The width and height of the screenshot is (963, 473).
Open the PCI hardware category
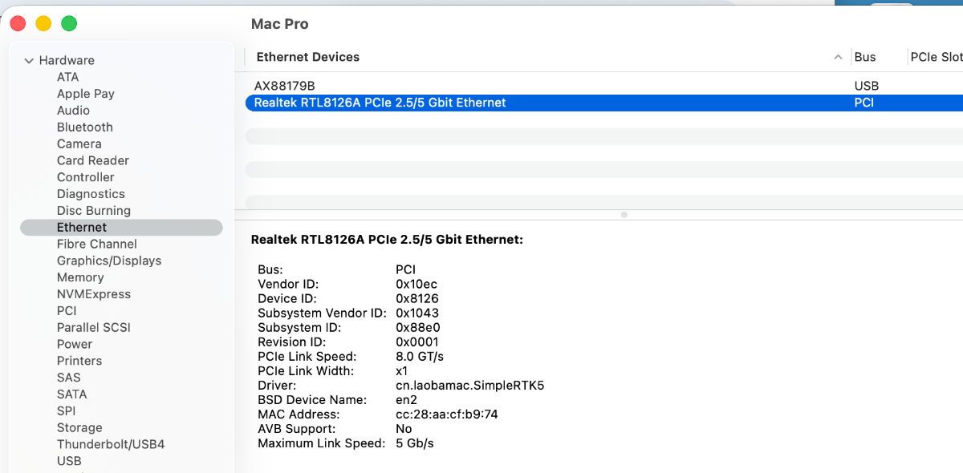pos(67,311)
